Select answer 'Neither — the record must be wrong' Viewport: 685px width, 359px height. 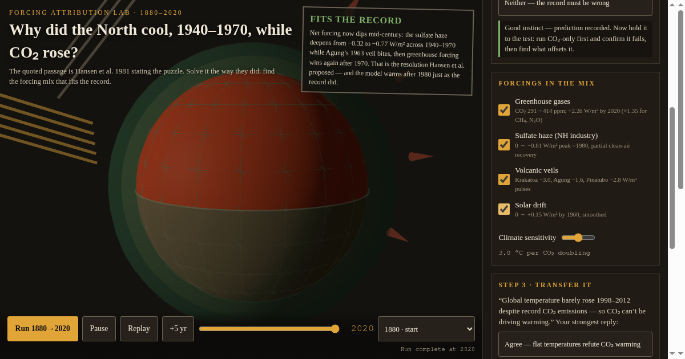(575, 5)
